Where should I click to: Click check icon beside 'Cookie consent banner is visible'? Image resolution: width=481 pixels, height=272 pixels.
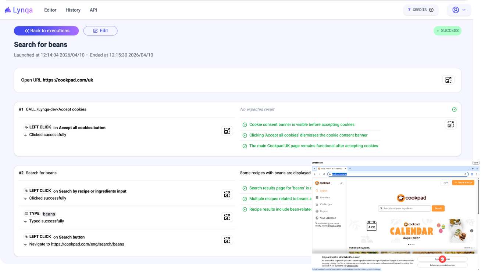click(245, 125)
